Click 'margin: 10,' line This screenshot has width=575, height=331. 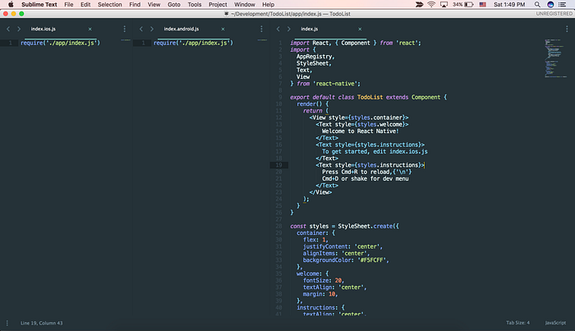pyautogui.click(x=320, y=294)
